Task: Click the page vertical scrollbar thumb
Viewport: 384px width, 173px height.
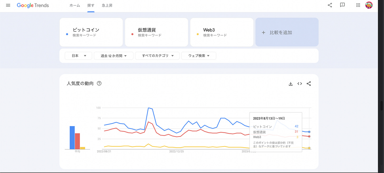Action: [x=381, y=106]
